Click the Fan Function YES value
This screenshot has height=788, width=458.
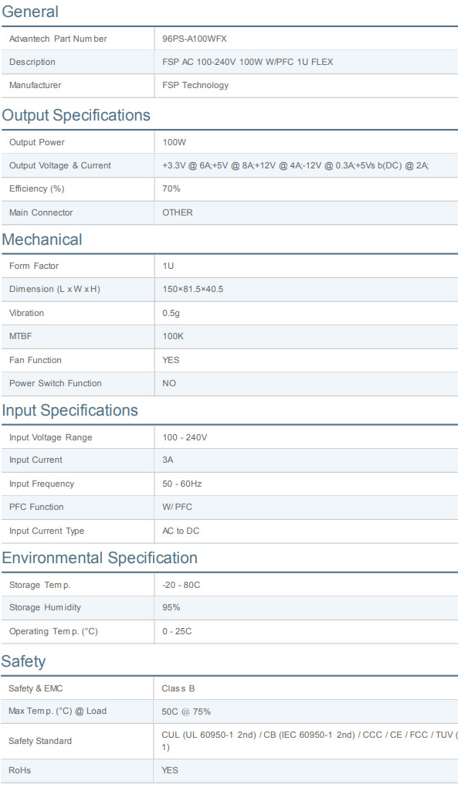point(171,360)
